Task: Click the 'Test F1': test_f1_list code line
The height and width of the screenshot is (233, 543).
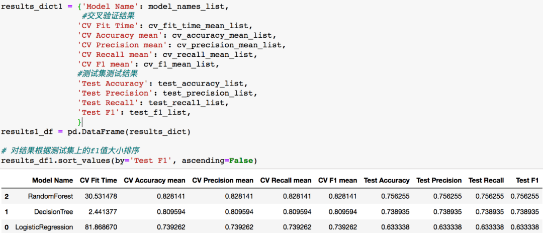Action: [x=135, y=112]
